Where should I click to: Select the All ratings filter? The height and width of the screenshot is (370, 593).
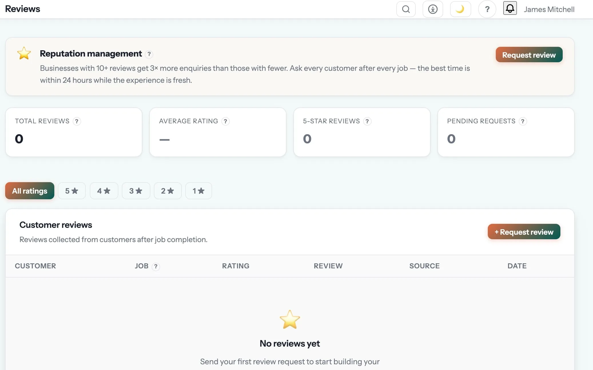(x=30, y=191)
